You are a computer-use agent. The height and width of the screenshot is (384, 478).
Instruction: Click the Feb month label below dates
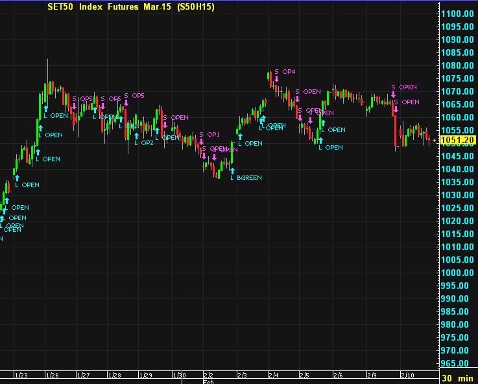point(209,381)
